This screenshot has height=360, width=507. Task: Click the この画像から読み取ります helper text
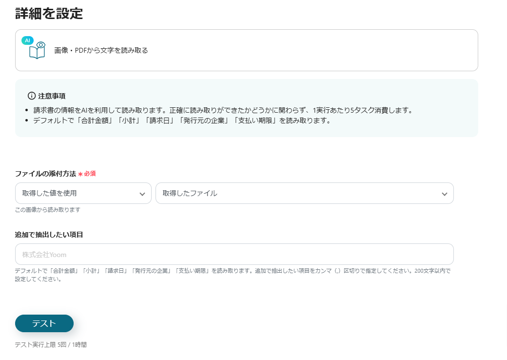pyautogui.click(x=47, y=210)
